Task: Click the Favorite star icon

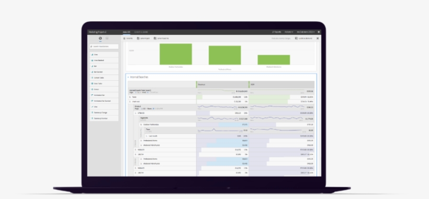Action: point(125,39)
